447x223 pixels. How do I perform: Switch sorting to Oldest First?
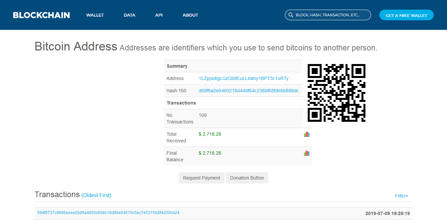click(96, 195)
